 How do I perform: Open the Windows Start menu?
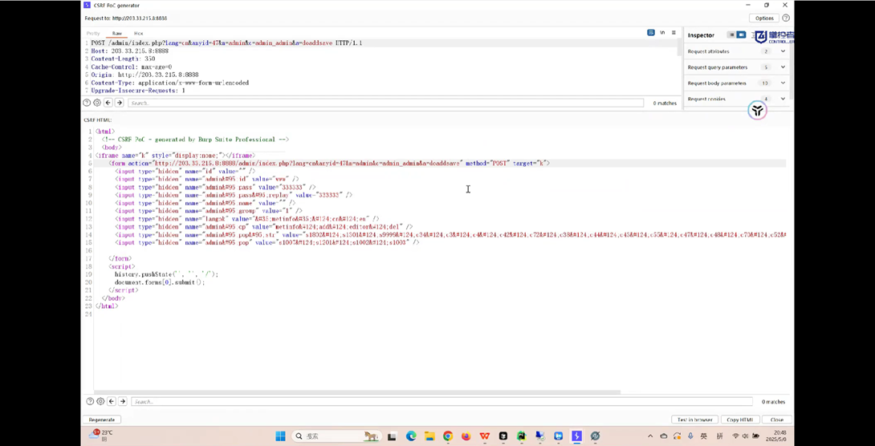pos(280,436)
